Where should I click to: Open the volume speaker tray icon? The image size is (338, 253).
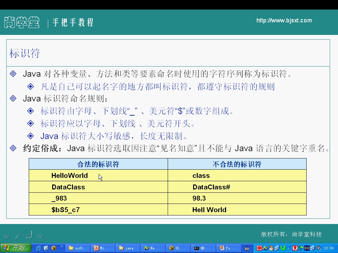click(x=319, y=248)
